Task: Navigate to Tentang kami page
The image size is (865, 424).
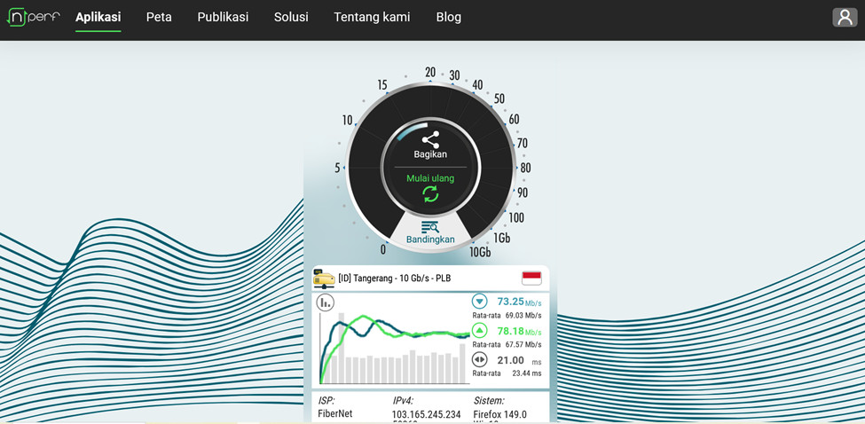Action: [372, 17]
